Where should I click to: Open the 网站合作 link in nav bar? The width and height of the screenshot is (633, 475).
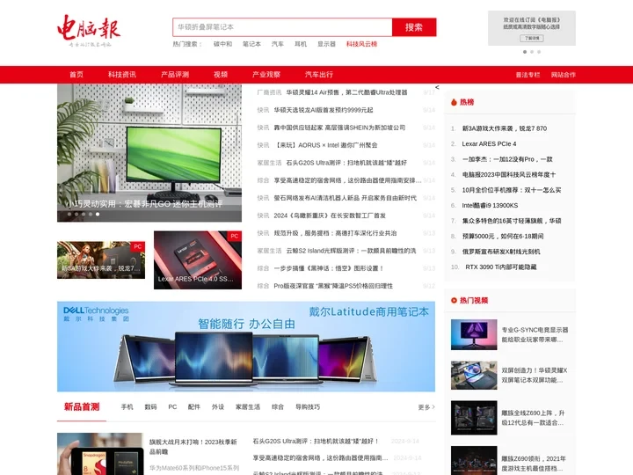point(564,75)
